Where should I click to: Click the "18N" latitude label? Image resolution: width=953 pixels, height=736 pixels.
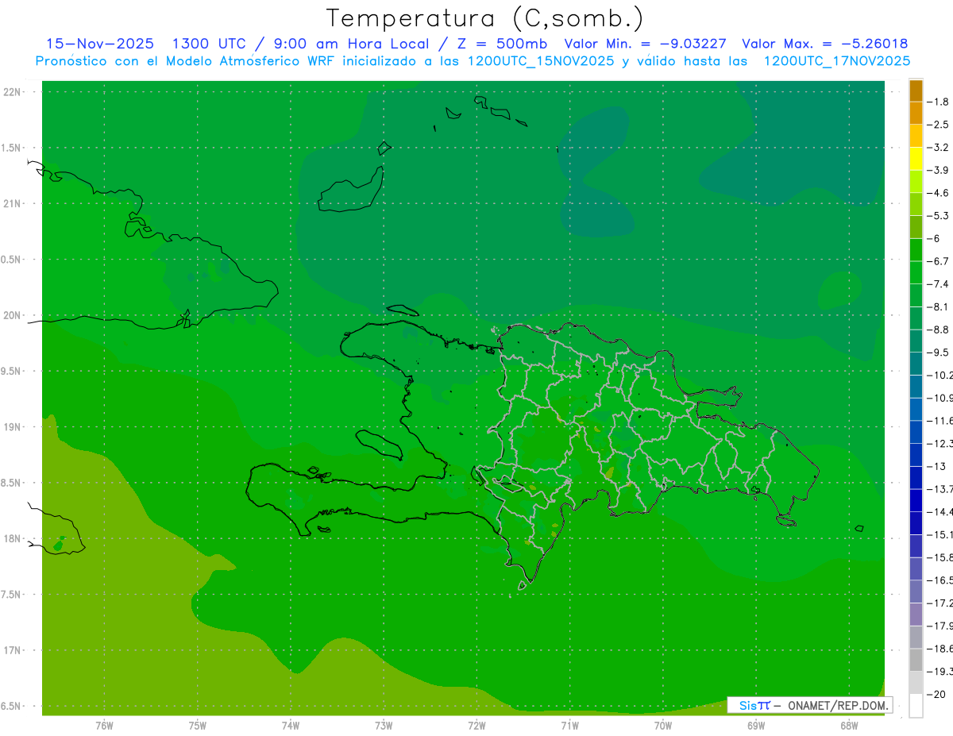click(13, 538)
